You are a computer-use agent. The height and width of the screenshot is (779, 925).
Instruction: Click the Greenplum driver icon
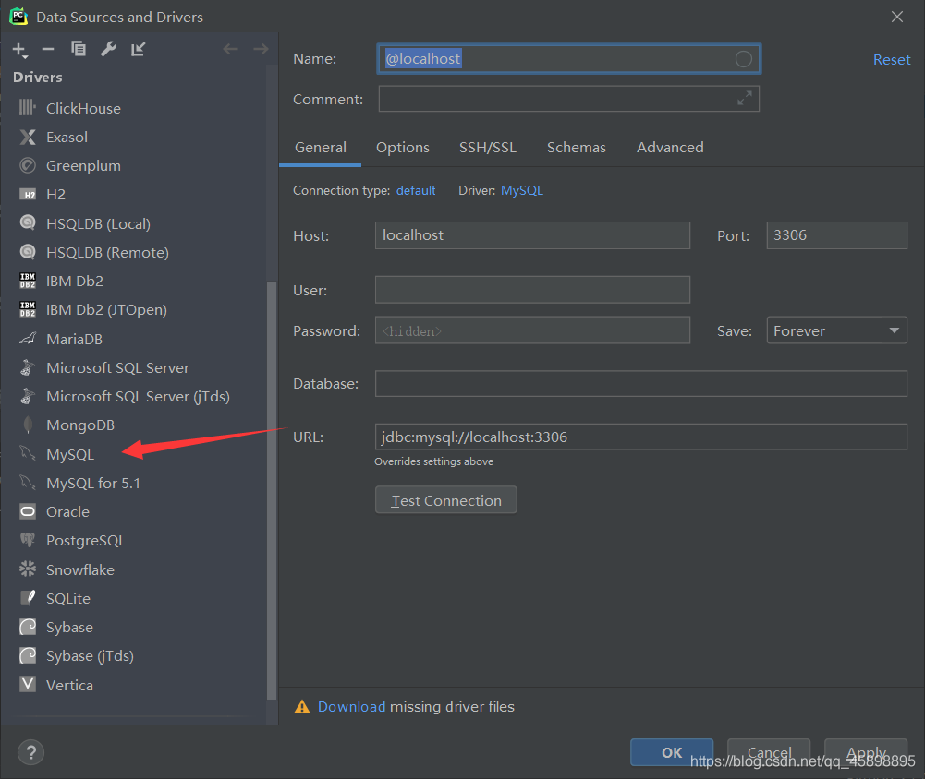coord(27,165)
